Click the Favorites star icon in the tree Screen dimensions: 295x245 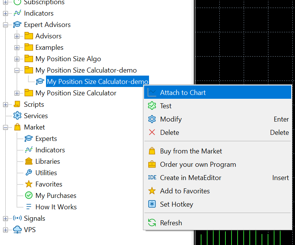pyautogui.click(x=29, y=184)
